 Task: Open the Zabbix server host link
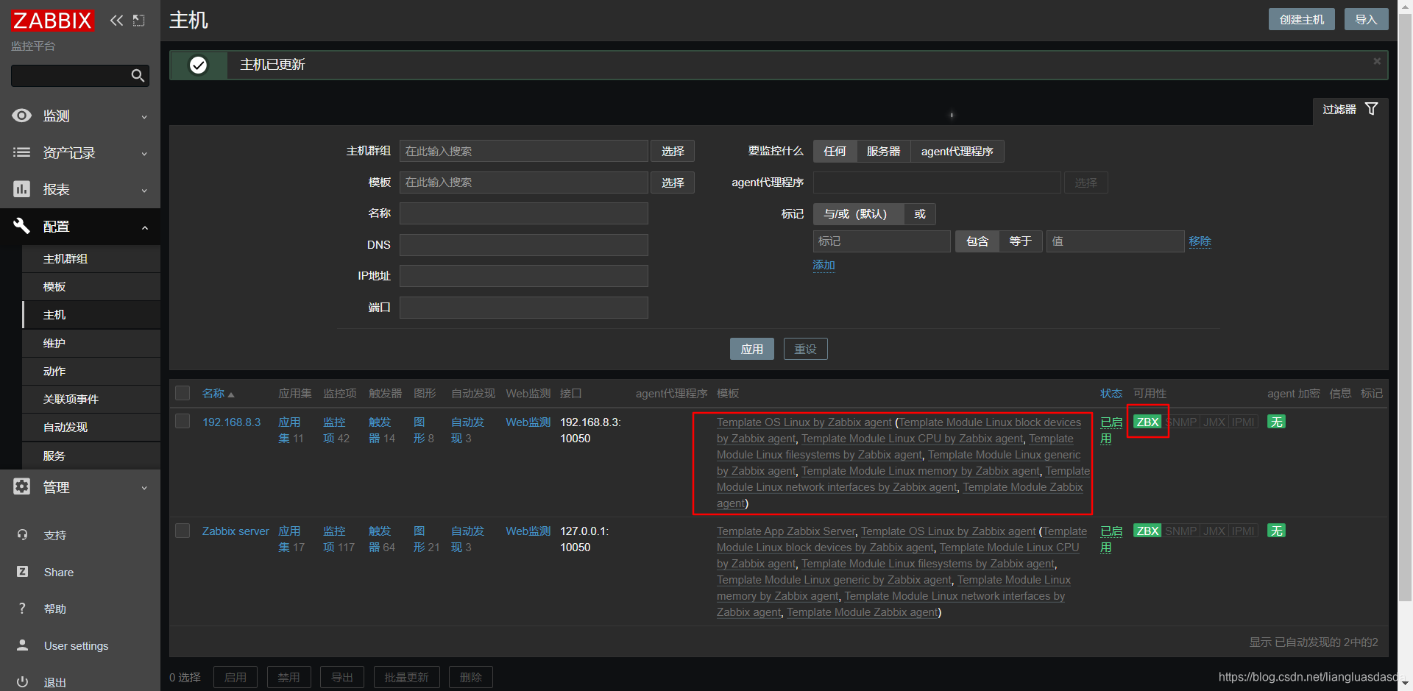[x=235, y=531]
